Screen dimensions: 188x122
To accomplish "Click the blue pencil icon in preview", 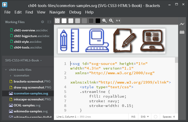I will [64, 40].
